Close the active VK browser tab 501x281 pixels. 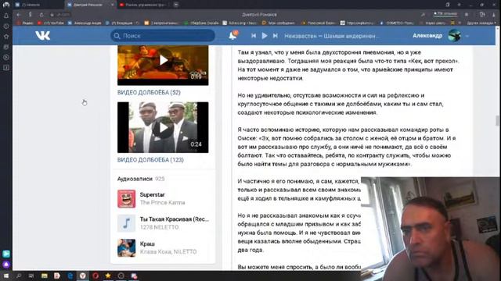(x=112, y=5)
